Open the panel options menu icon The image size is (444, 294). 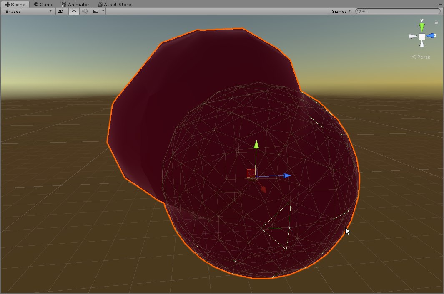[439, 5]
